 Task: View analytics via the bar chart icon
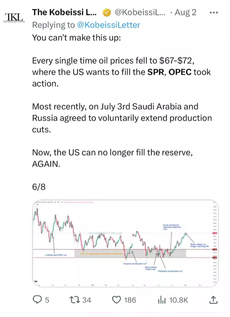click(x=162, y=300)
